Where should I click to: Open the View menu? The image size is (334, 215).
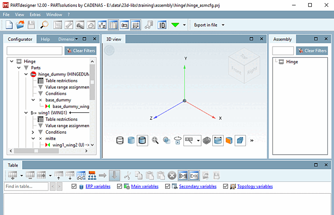click(x=20, y=15)
